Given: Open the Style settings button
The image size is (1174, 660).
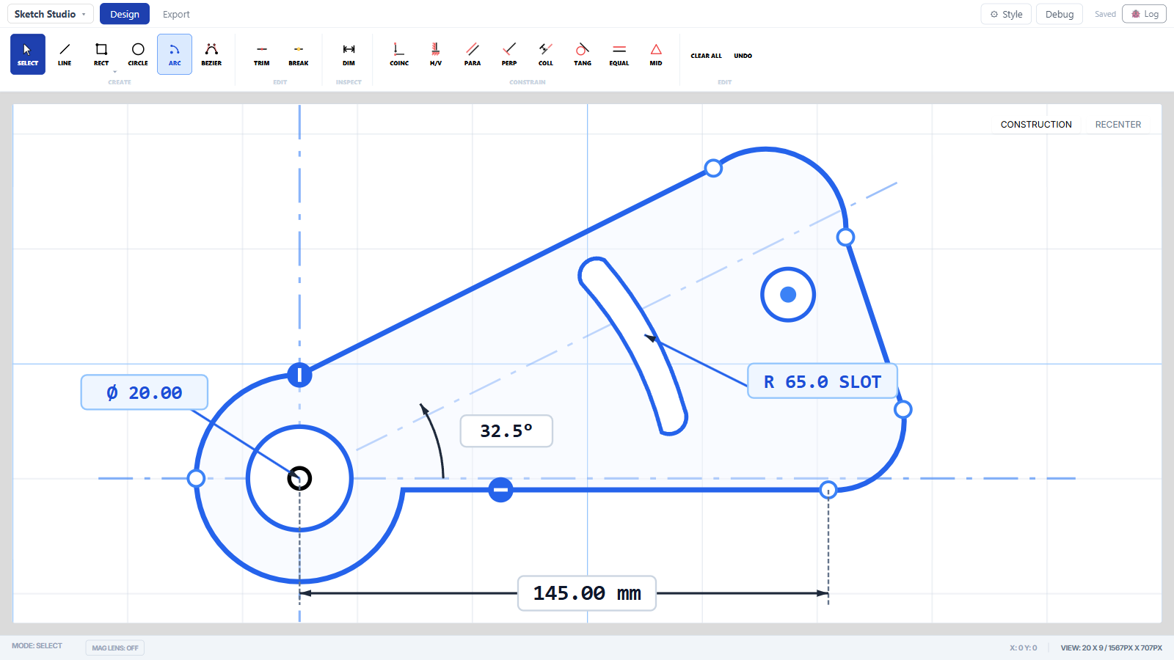Looking at the screenshot, I should tap(1007, 14).
